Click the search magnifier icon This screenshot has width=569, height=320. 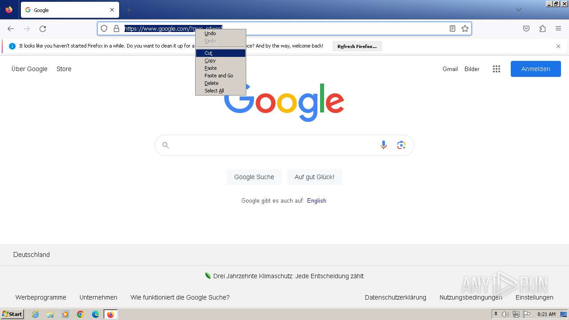(166, 145)
